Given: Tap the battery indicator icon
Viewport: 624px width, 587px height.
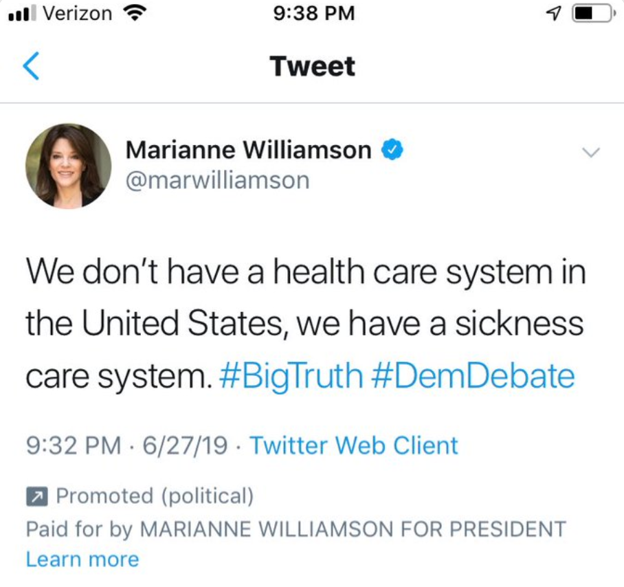Looking at the screenshot, I should pyautogui.click(x=592, y=13).
